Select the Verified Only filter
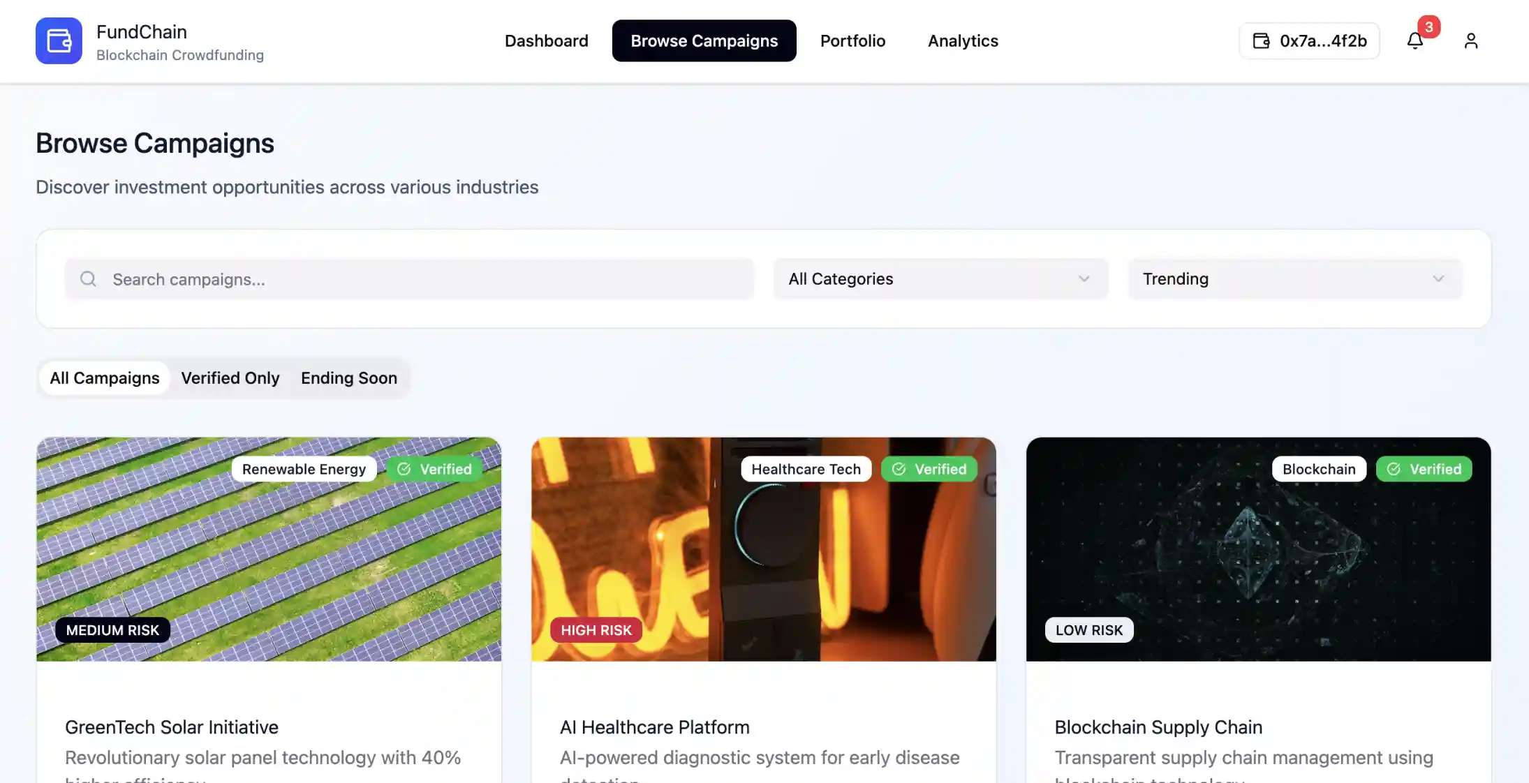The width and height of the screenshot is (1529, 783). (x=230, y=378)
